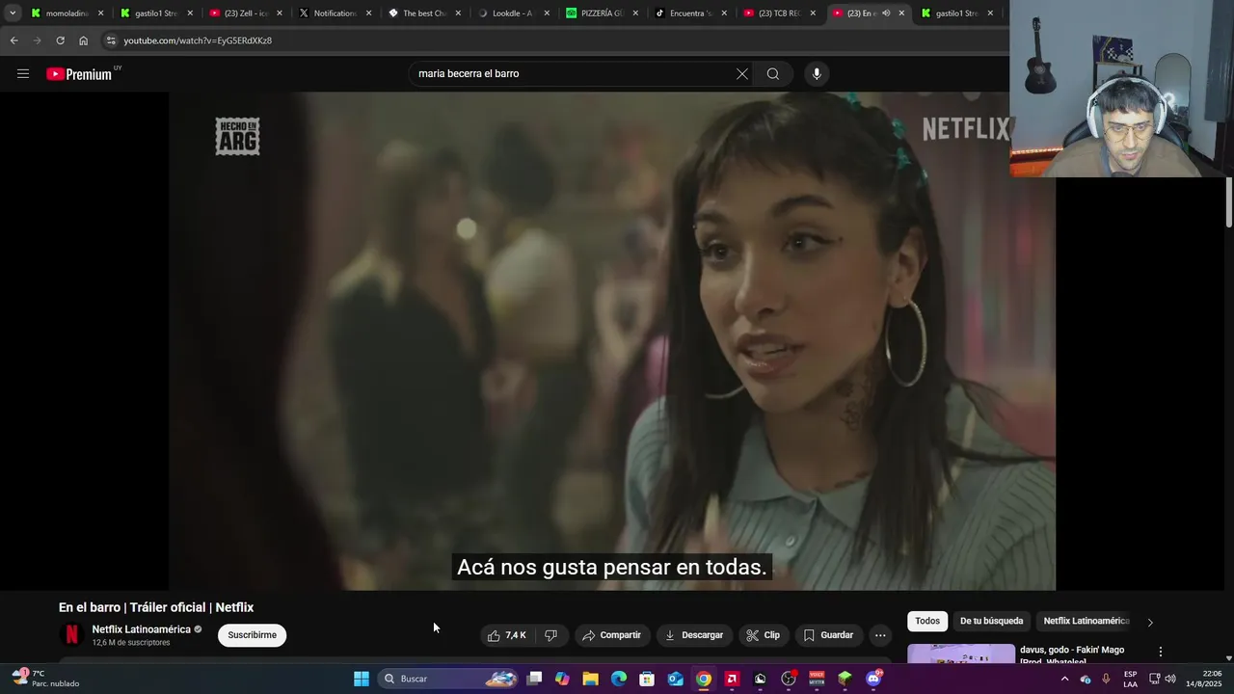Switch to Lookdle tab
Viewport: 1234px width, 694px height.
point(513,13)
